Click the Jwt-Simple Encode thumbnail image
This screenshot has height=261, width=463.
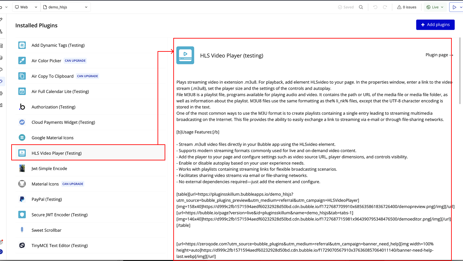(22, 168)
